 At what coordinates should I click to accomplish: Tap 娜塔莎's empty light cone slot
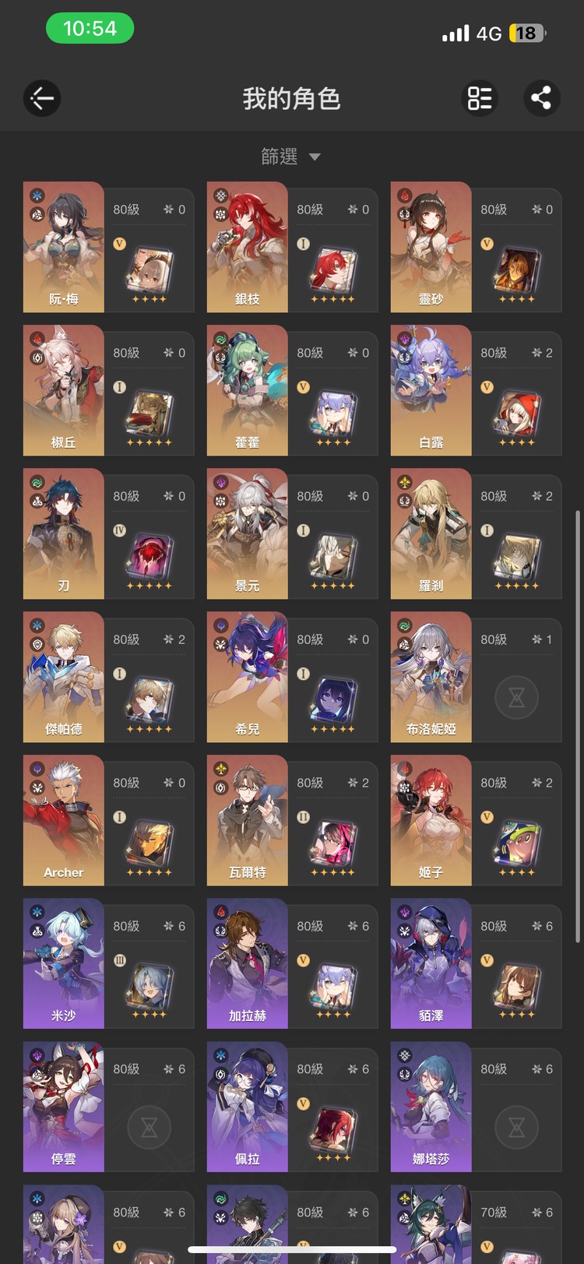point(517,1126)
